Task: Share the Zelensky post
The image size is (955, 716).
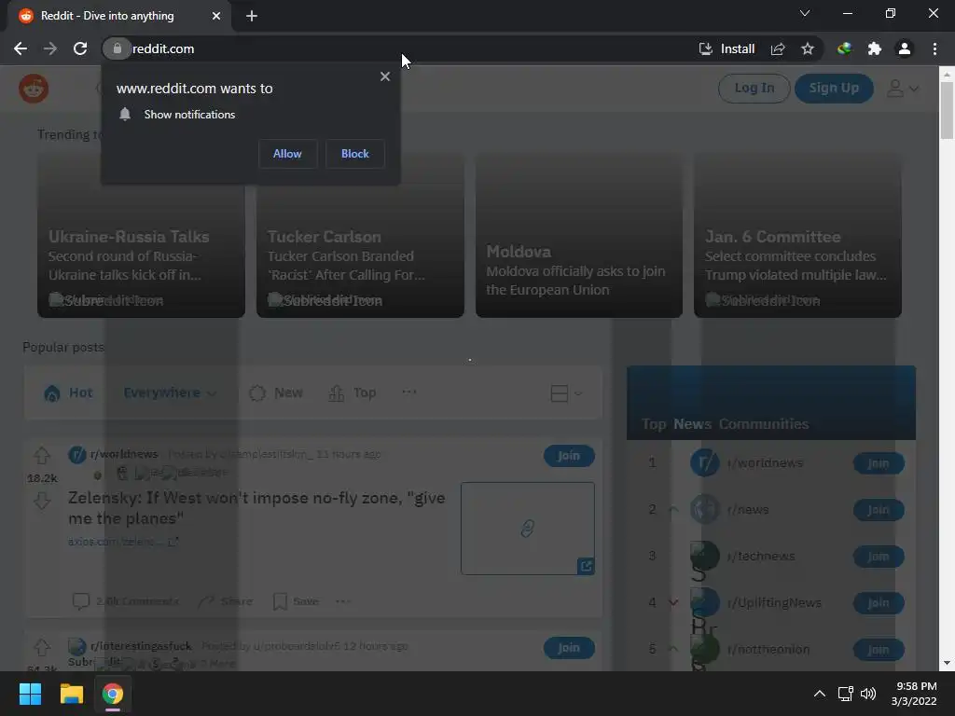Action: 226,601
